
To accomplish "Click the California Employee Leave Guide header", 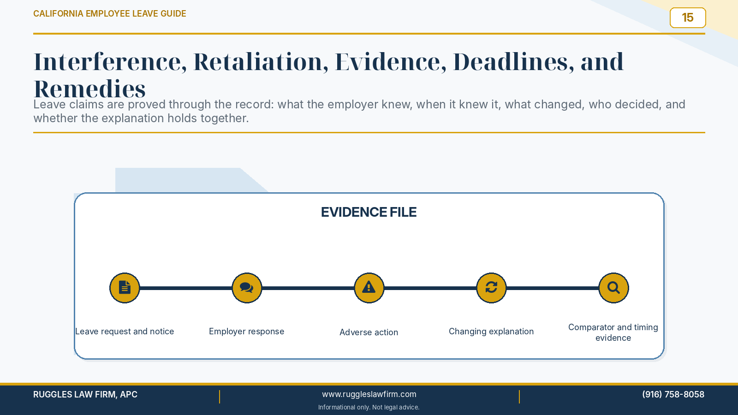I will click(110, 14).
